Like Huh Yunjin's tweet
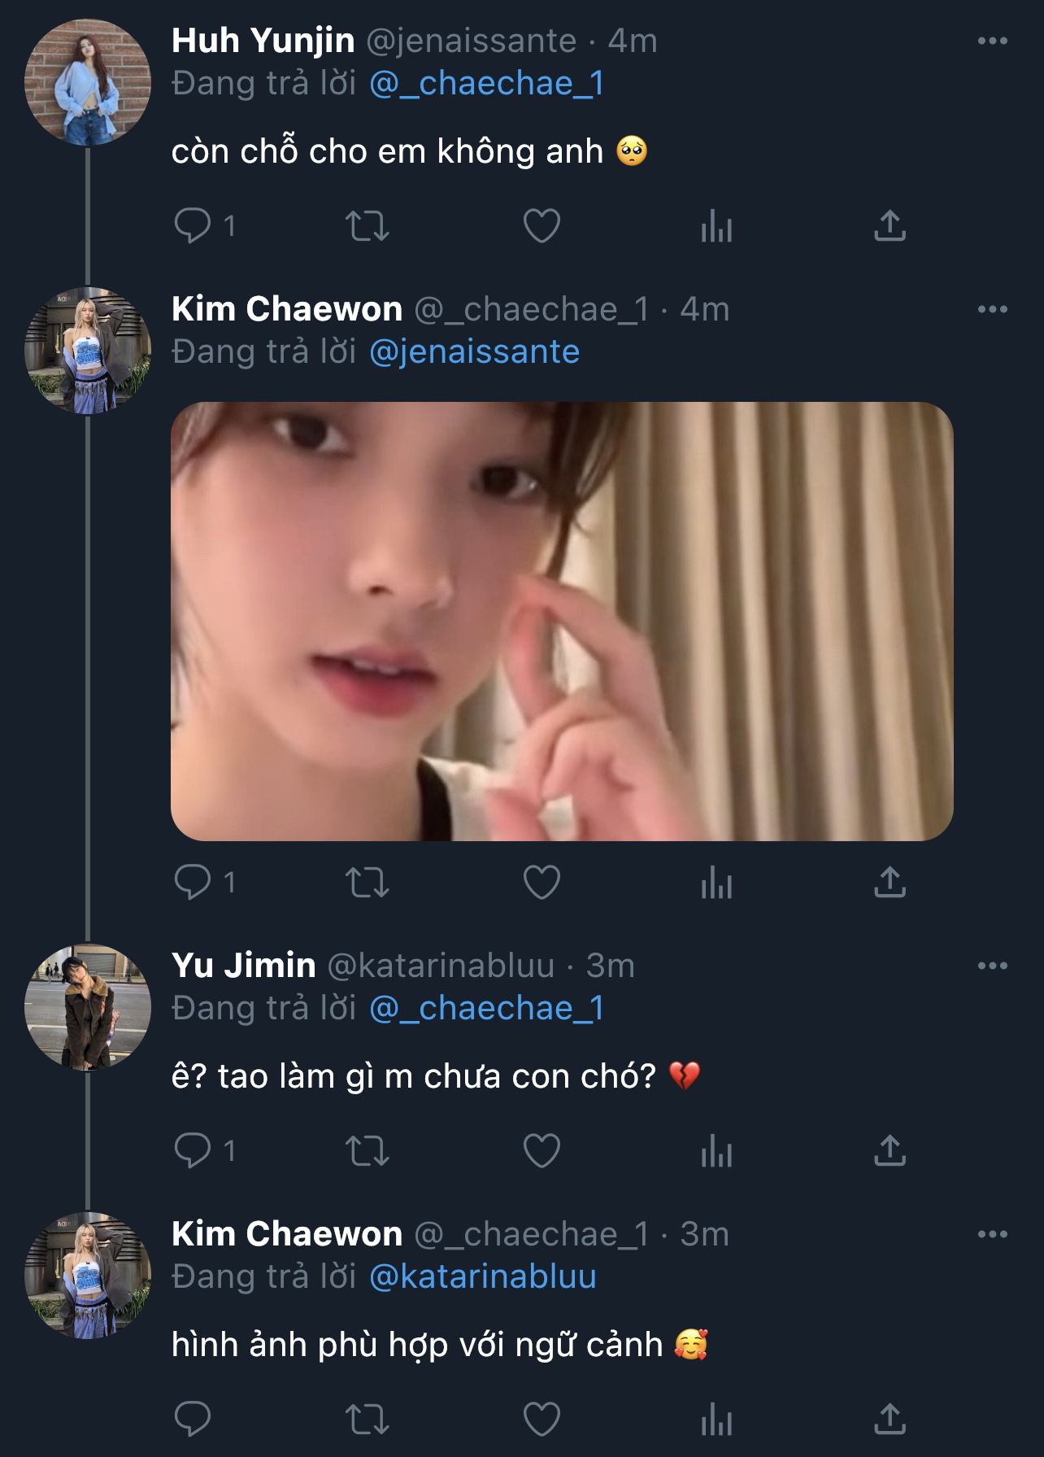Image resolution: width=1044 pixels, height=1457 pixels. pos(542,226)
